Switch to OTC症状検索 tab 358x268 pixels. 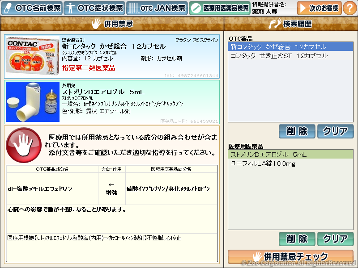click(x=94, y=8)
